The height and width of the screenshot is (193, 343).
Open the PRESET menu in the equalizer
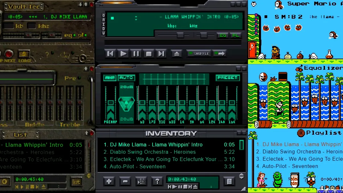pos(228,77)
